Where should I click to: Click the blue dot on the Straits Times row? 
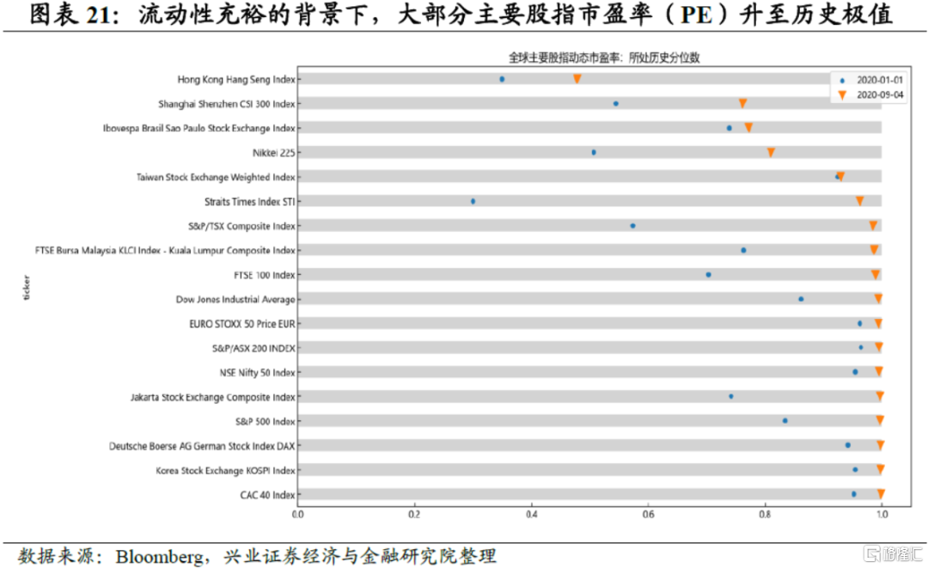pyautogui.click(x=473, y=201)
